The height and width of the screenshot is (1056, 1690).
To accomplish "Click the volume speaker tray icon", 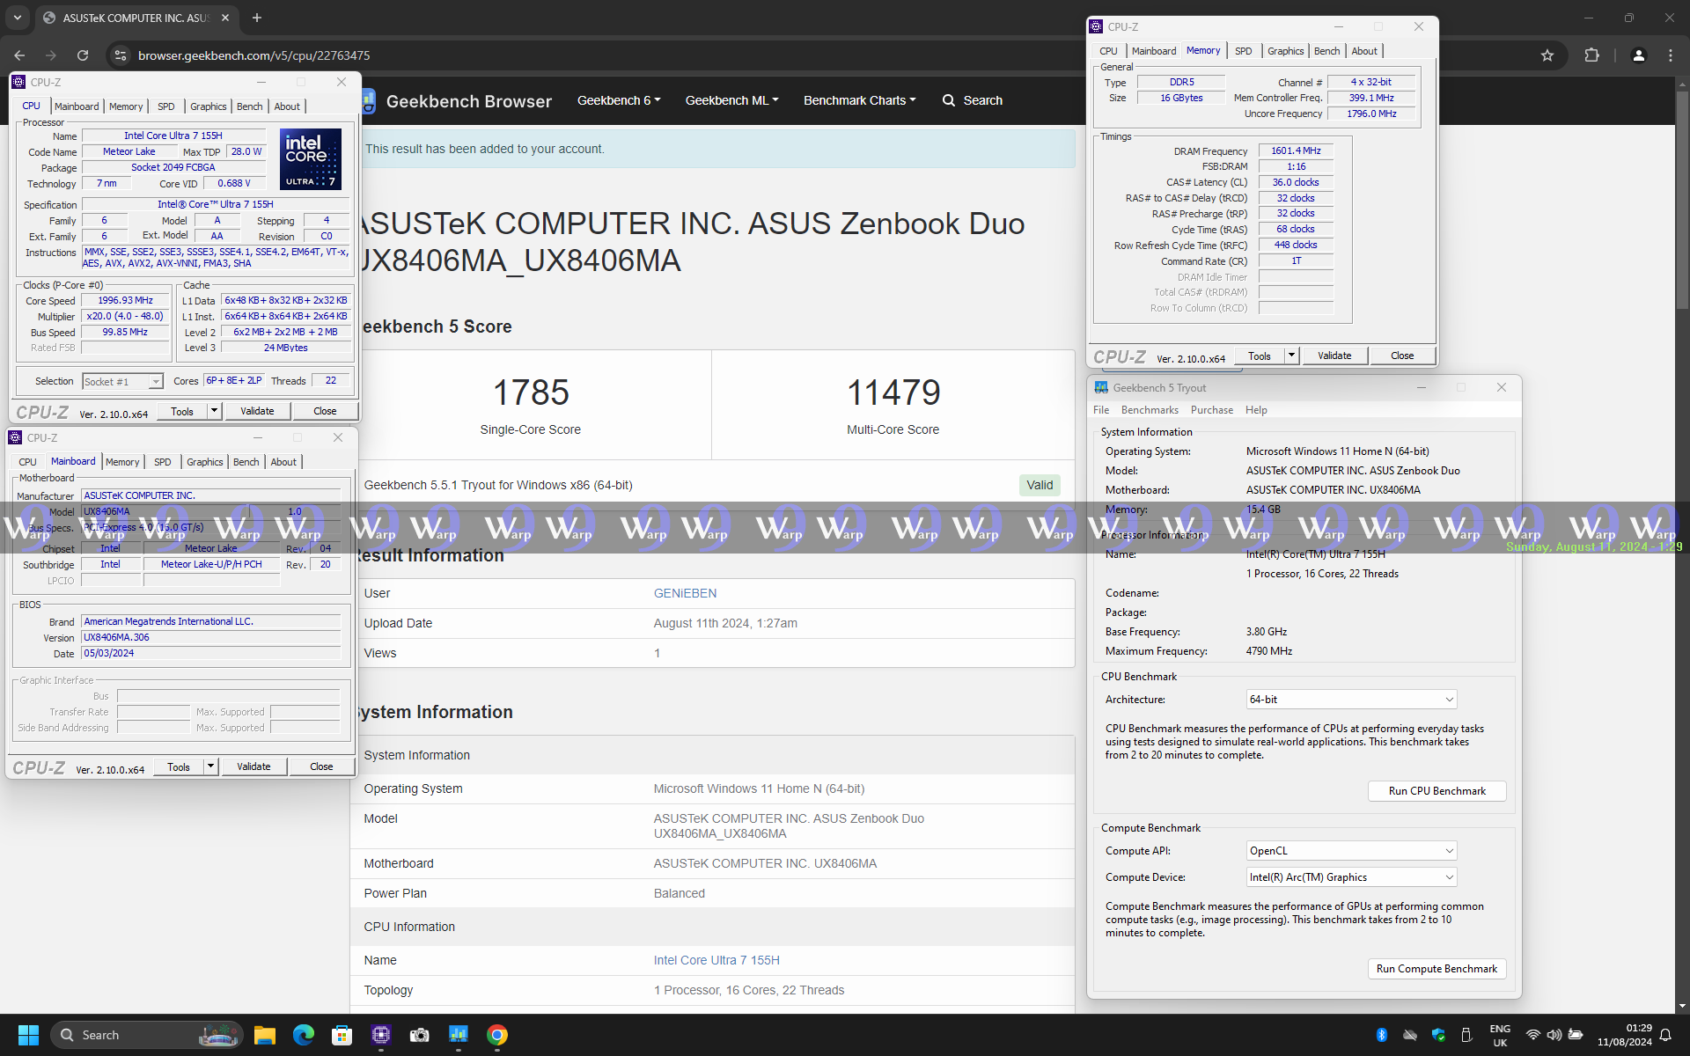I will pos(1554,1035).
